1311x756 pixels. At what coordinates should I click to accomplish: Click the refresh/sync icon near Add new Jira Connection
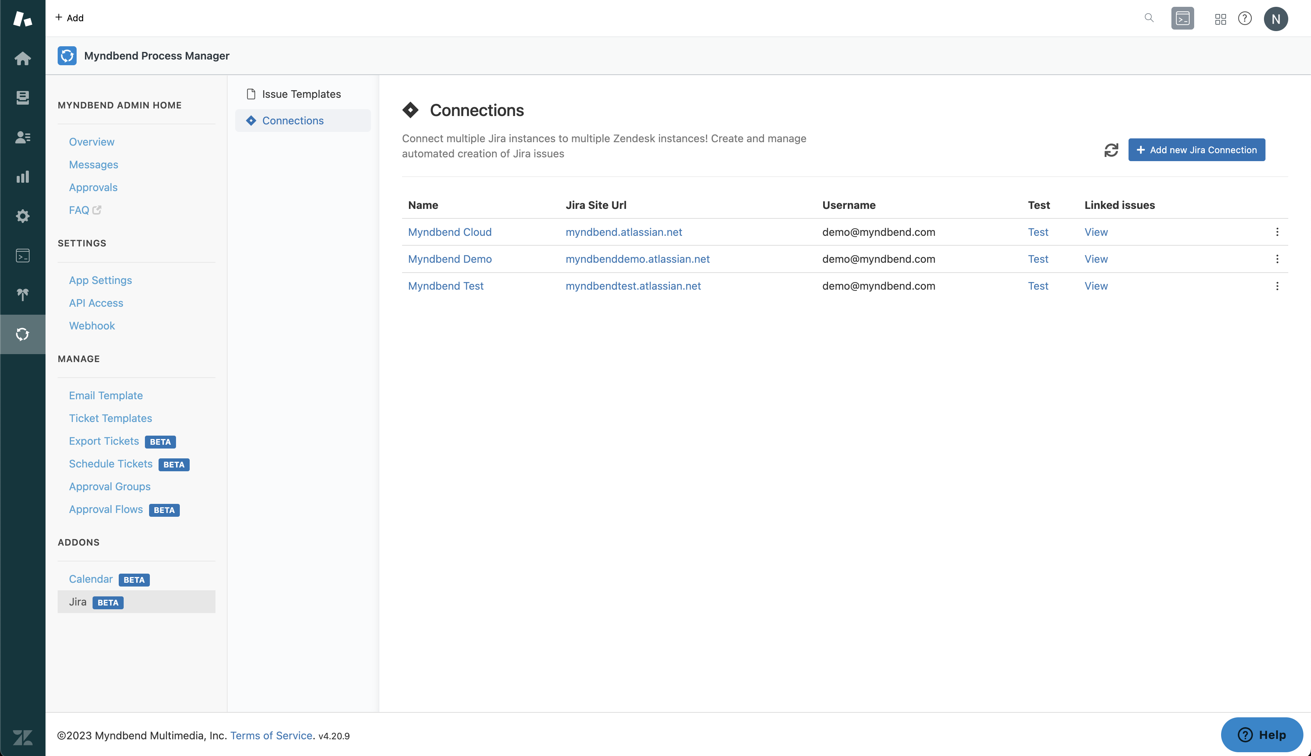pos(1111,149)
